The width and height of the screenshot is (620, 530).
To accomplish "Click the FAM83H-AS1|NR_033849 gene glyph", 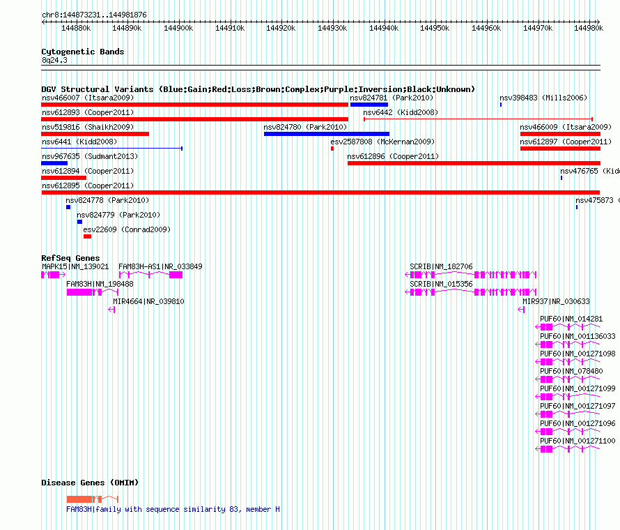I will 150,275.
